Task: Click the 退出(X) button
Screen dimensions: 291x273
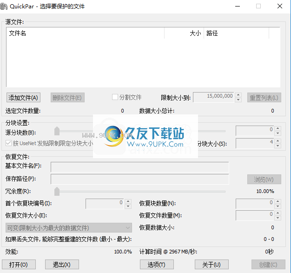Action: coord(62,265)
